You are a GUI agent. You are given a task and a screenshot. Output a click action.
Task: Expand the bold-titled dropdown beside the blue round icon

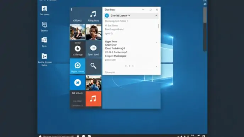click(x=120, y=16)
